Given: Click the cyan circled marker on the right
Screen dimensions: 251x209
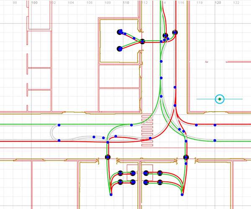Looking at the screenshot, I should (220, 99).
